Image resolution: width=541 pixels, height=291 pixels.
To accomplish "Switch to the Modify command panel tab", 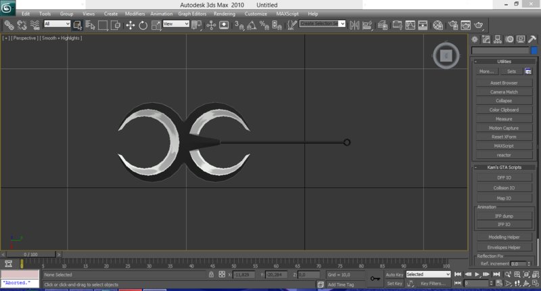I will point(486,39).
